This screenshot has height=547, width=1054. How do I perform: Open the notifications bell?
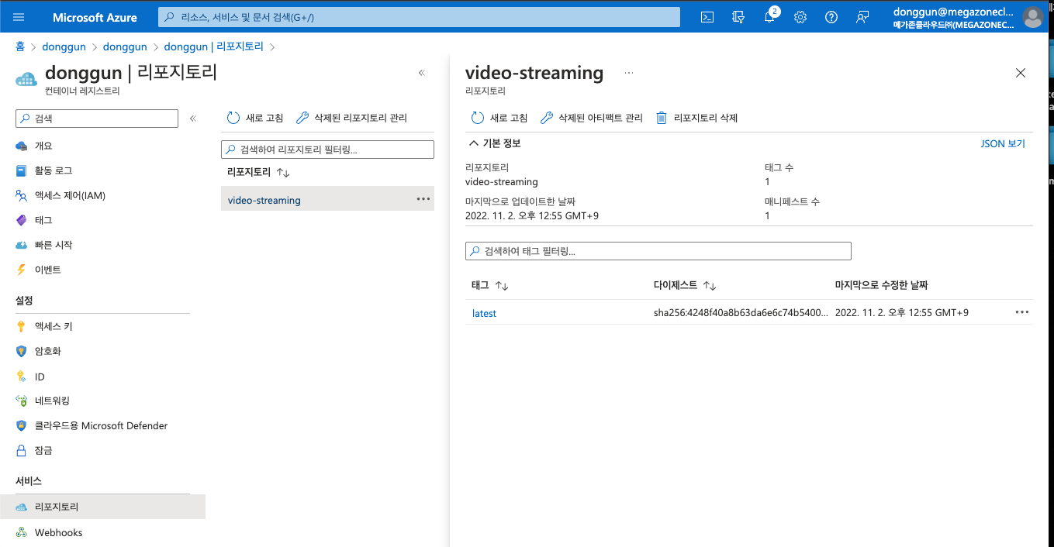(x=769, y=17)
